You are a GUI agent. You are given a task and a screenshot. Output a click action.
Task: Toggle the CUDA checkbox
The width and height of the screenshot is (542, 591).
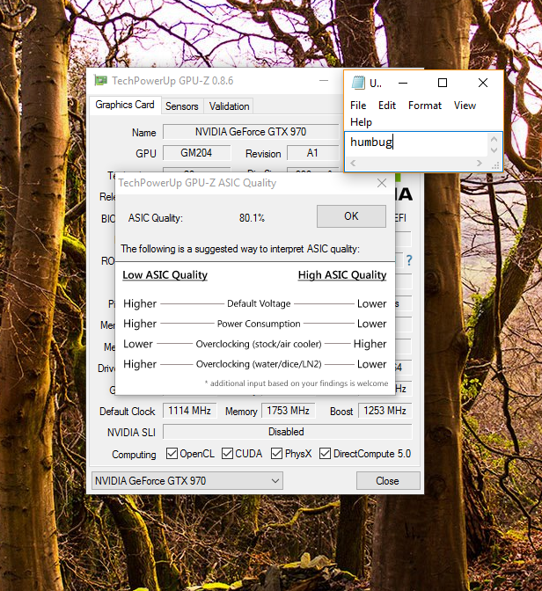(x=228, y=454)
